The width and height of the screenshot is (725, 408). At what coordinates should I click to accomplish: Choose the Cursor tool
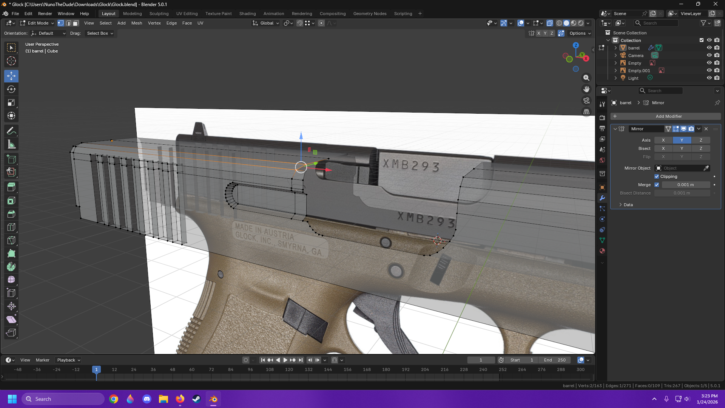click(x=11, y=61)
